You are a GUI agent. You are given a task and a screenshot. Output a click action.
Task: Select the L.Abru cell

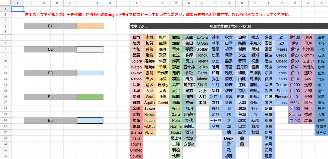tap(202, 37)
